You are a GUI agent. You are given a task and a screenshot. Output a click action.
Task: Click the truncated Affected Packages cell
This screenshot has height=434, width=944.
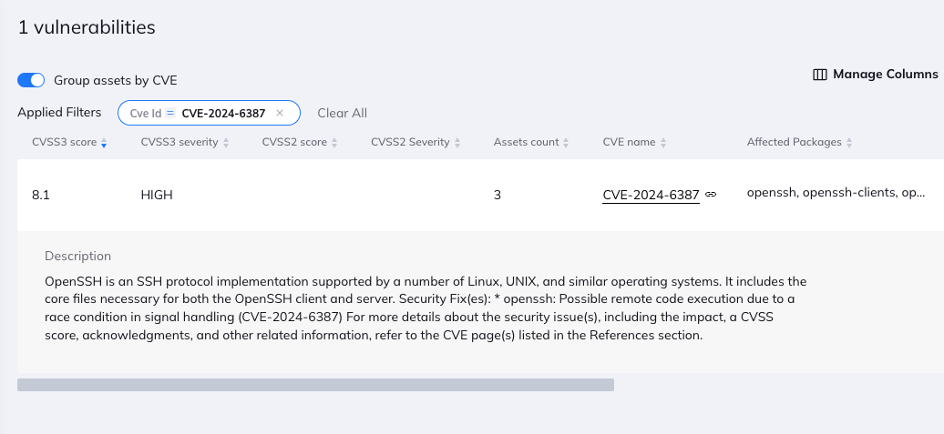tap(836, 193)
